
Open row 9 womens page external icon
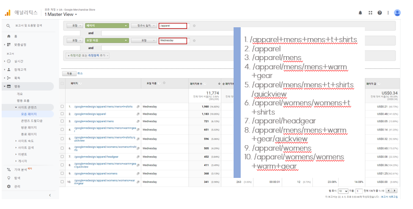click(x=138, y=174)
